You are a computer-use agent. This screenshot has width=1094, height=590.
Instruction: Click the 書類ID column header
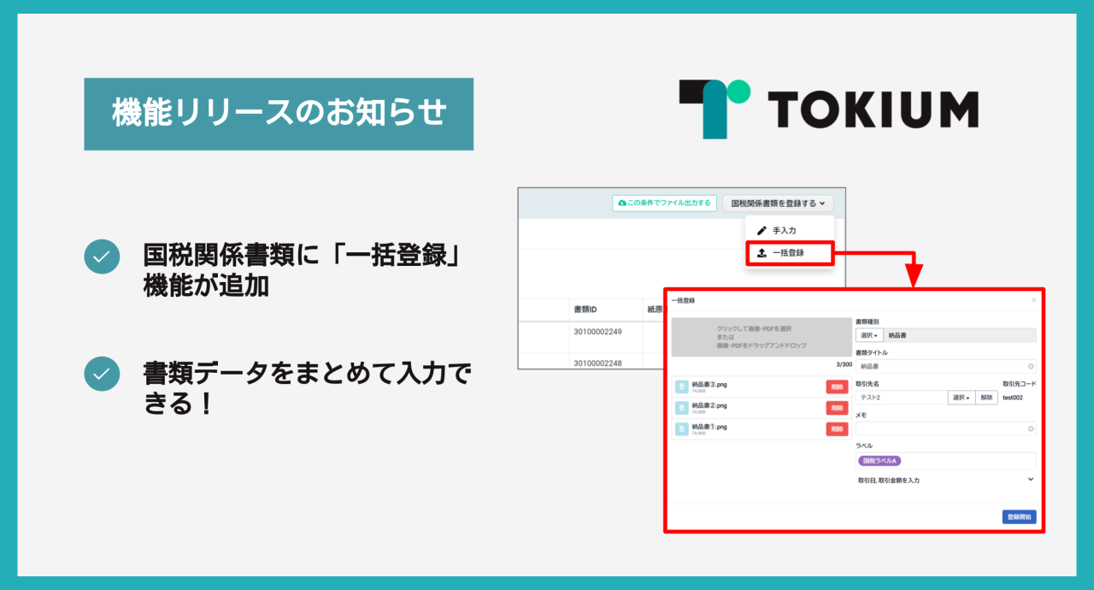pyautogui.click(x=584, y=309)
